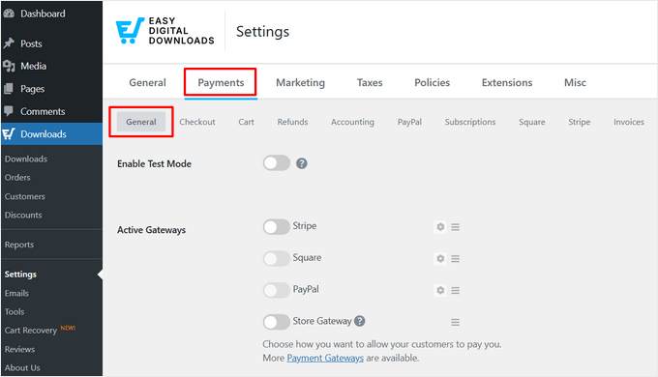The height and width of the screenshot is (377, 658).
Task: Open the Marketing settings tab
Action: coord(301,82)
